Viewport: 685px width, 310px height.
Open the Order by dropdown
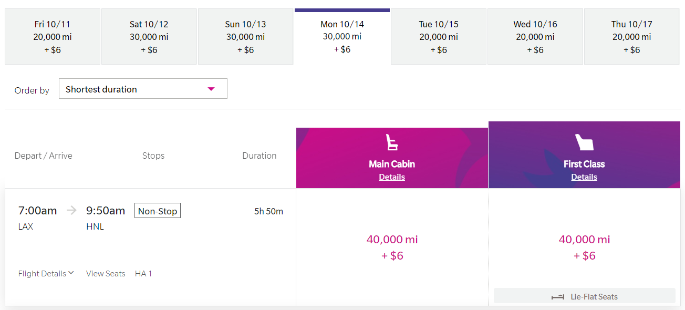[x=143, y=89]
